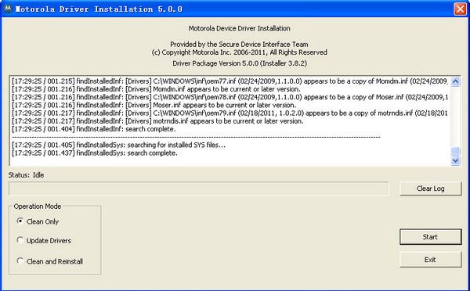This screenshot has height=291, width=470.
Task: Click the Motorola logo icon in title bar
Action: coord(8,9)
